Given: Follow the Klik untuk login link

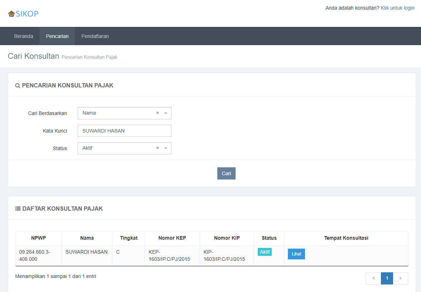Looking at the screenshot, I should (x=397, y=8).
